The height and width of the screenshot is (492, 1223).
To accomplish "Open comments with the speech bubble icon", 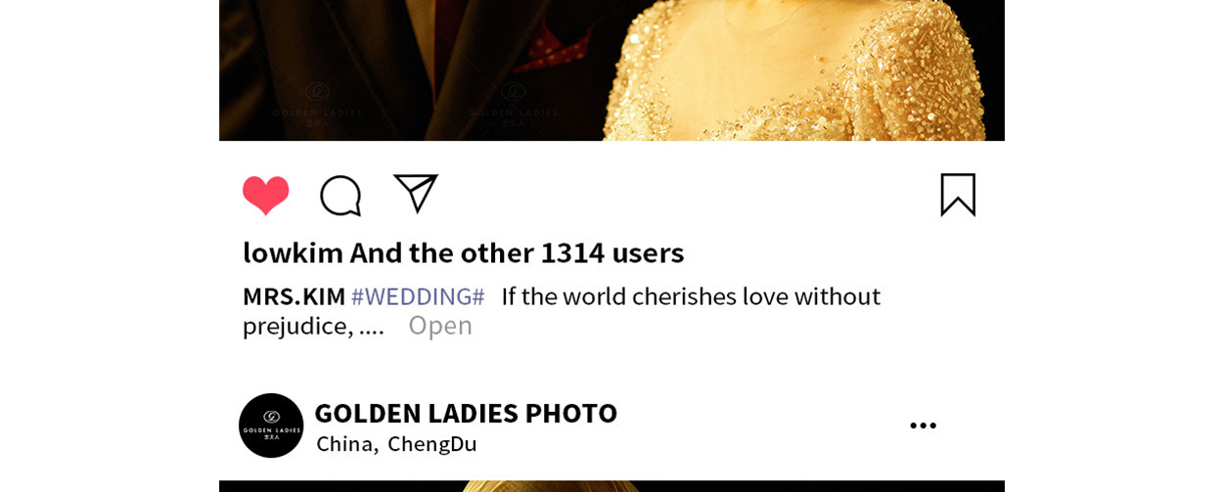I will [x=340, y=196].
